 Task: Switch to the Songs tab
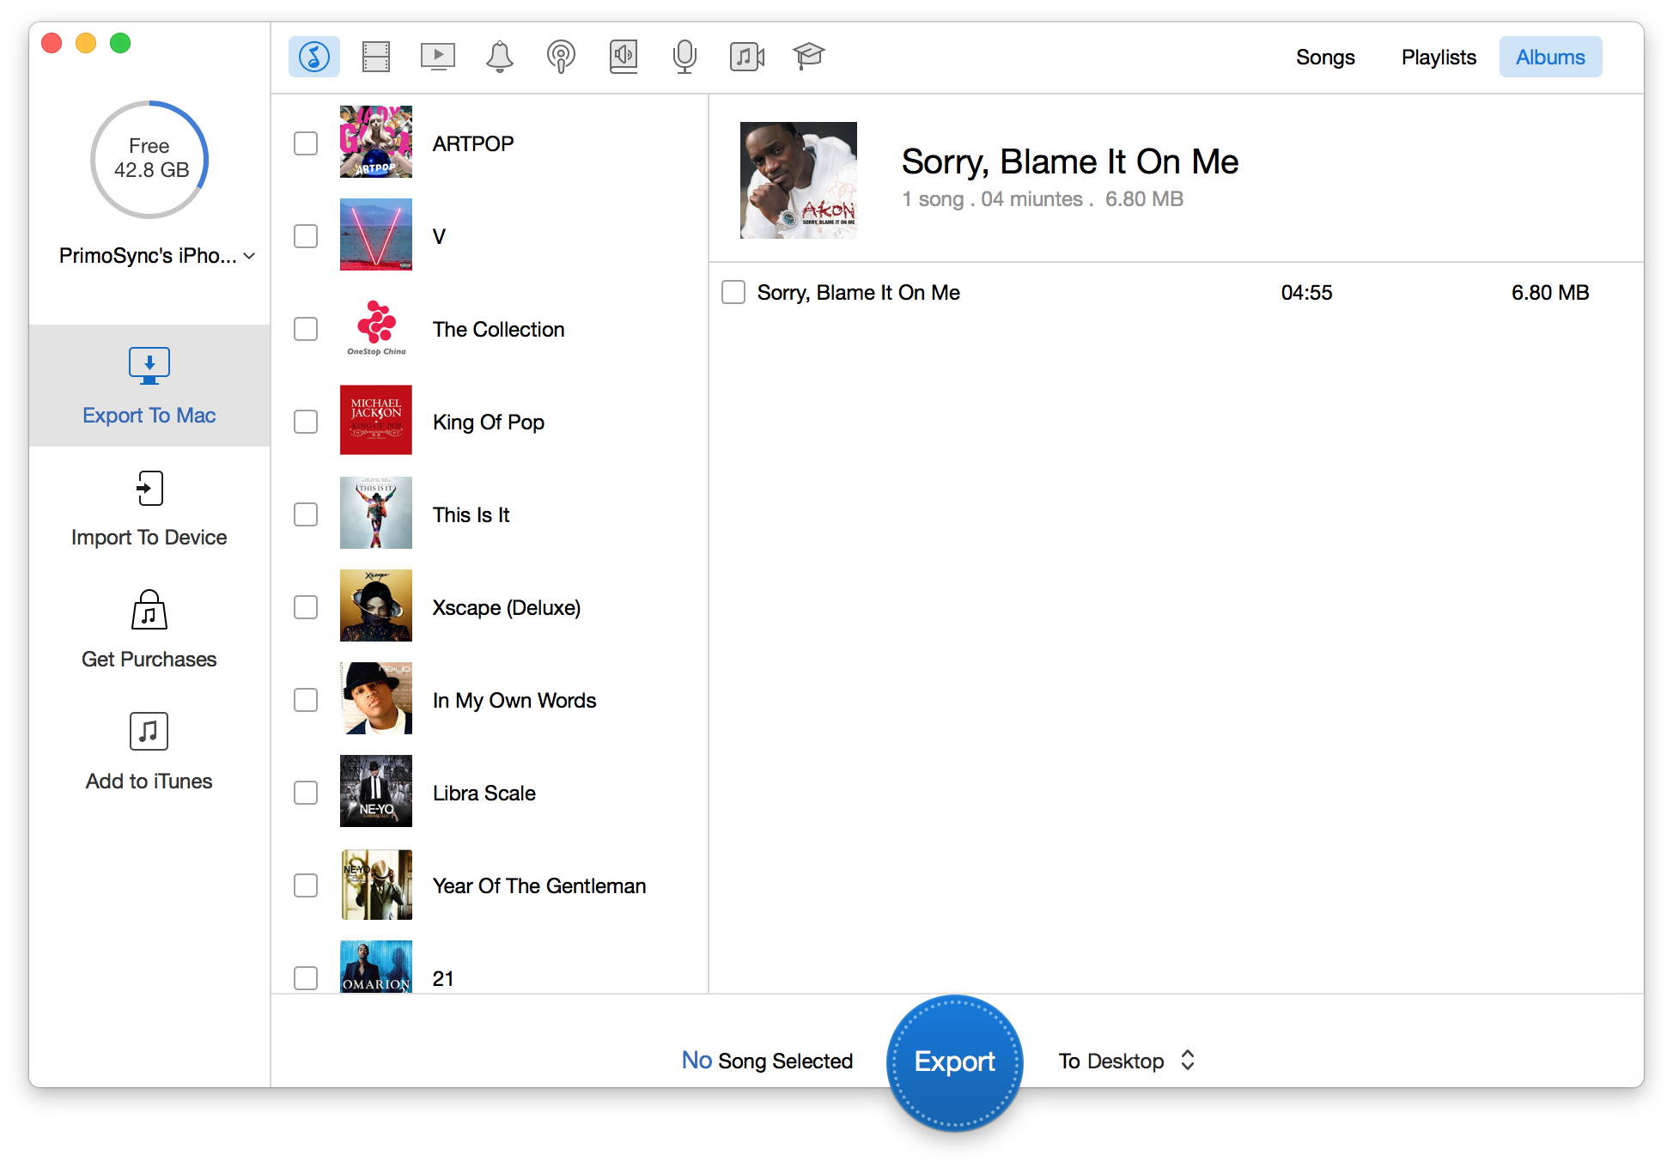tap(1325, 58)
